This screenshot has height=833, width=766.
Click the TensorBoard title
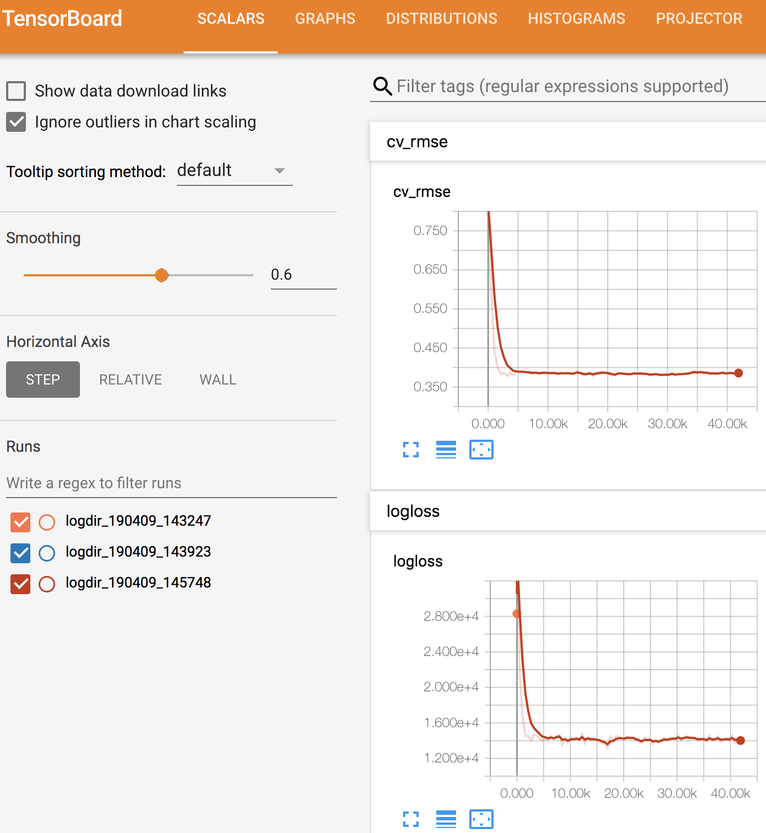click(62, 19)
